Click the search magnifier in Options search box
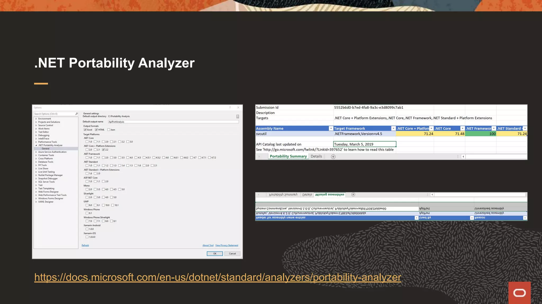Viewport: 542px width, 304px height. 76,114
